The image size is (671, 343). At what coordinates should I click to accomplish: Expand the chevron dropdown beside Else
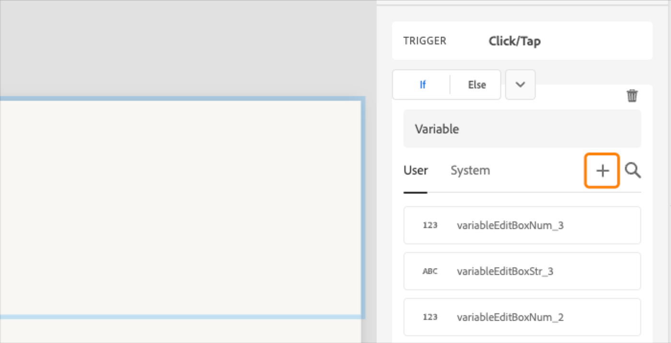point(520,85)
